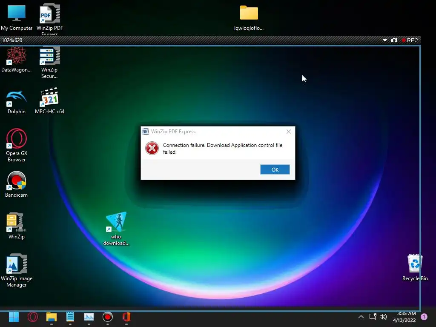Select the WinZip PDF Express desktop shortcut
436x327 pixels.
coord(50,19)
